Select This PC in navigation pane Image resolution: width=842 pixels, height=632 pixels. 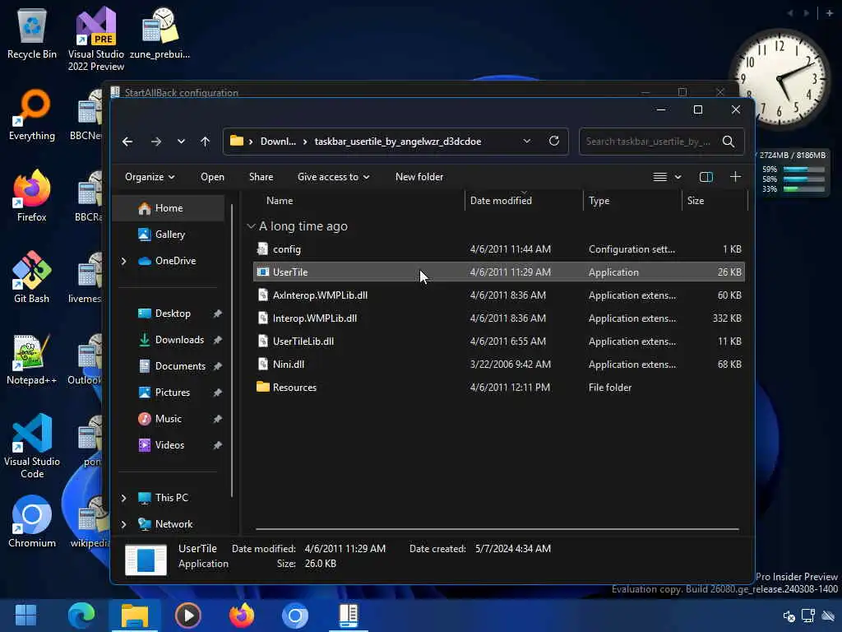(171, 498)
